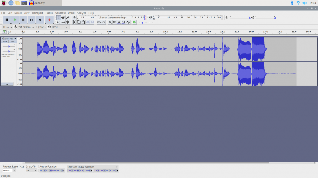Start playback with the Play button

click(15, 20)
